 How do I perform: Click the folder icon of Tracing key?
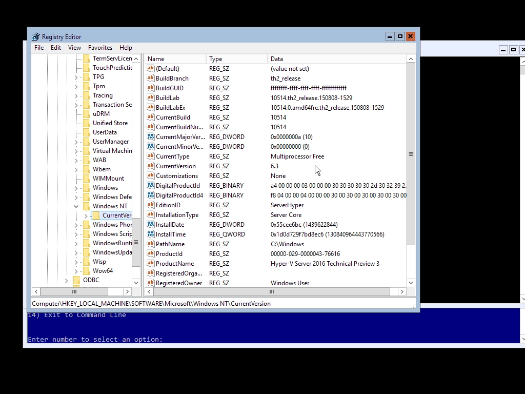pos(86,95)
